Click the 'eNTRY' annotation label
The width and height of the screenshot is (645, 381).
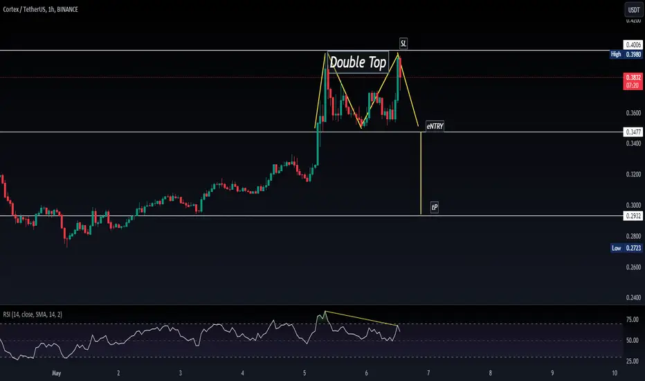click(x=435, y=126)
